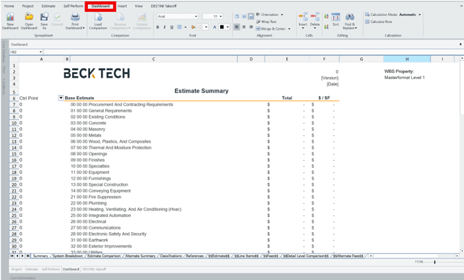Click the Delete cells icon
Viewport: 464px width, 280px height.
[x=315, y=17]
